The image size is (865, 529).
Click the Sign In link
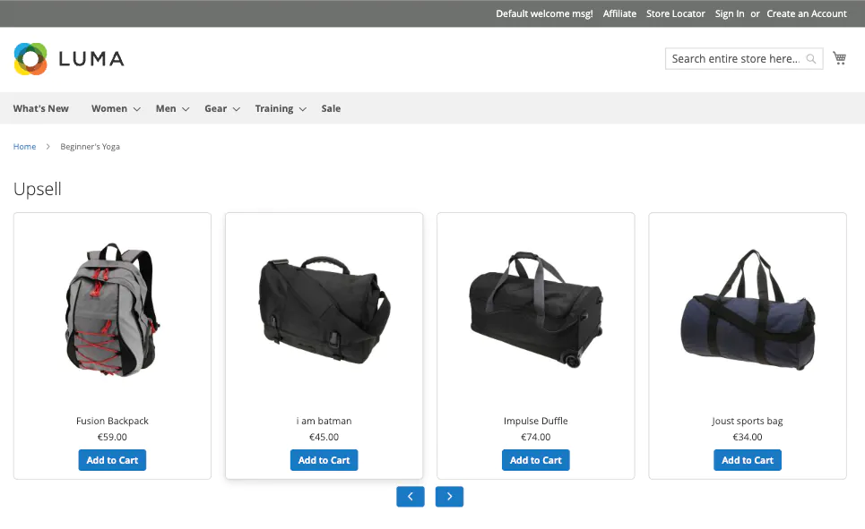(730, 13)
